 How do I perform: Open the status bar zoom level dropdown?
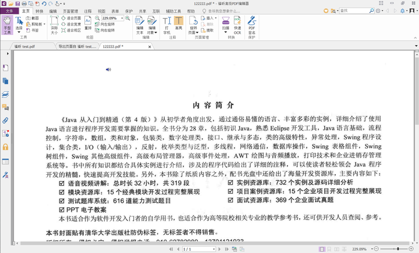tap(372, 250)
